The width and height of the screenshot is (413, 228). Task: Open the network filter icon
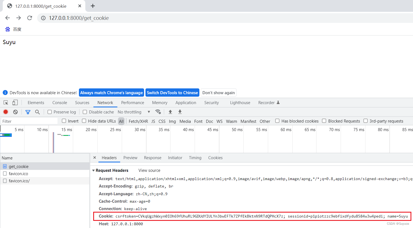coord(28,112)
